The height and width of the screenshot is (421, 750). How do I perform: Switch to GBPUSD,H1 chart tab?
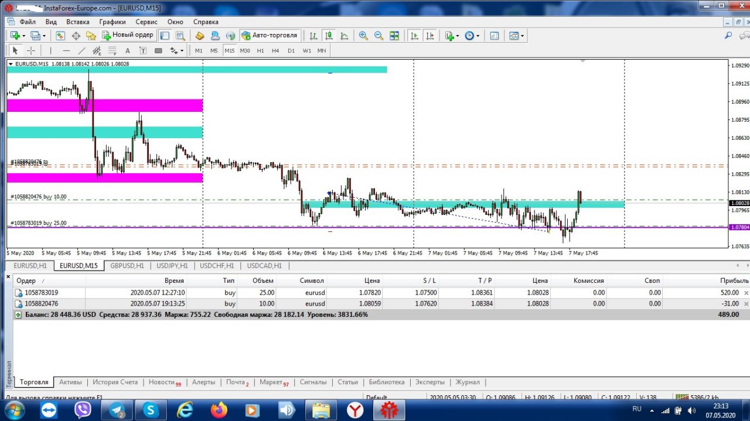tap(127, 266)
